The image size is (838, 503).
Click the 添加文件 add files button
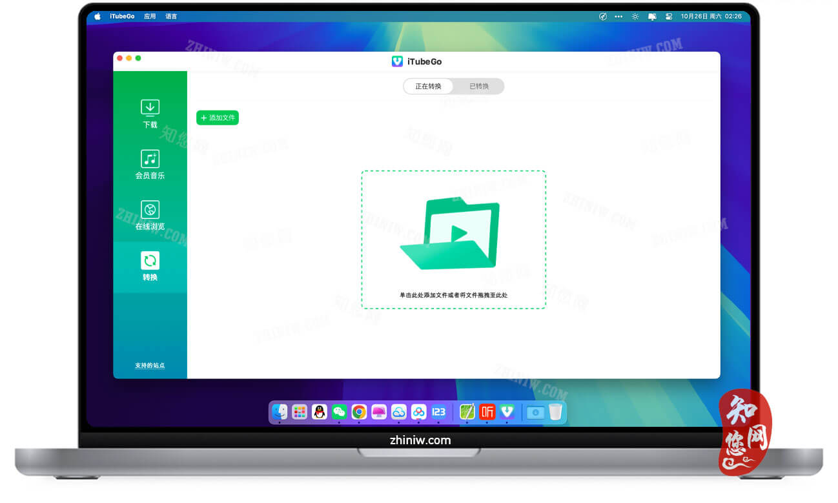tap(218, 118)
